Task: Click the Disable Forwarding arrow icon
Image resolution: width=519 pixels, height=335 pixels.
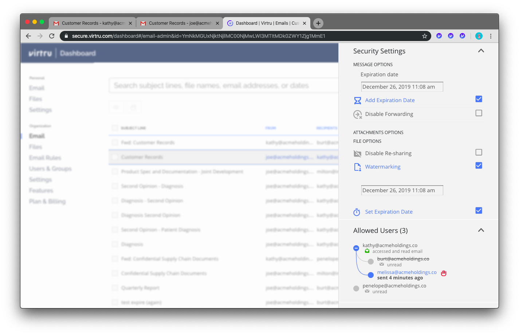Action: point(358,114)
